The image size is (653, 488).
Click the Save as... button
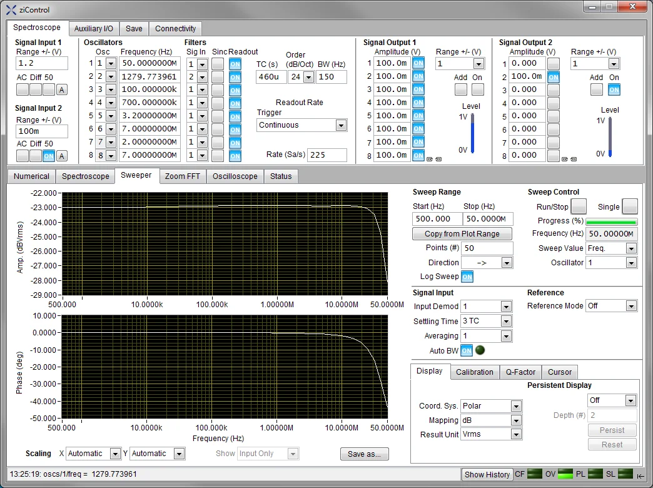365,454
